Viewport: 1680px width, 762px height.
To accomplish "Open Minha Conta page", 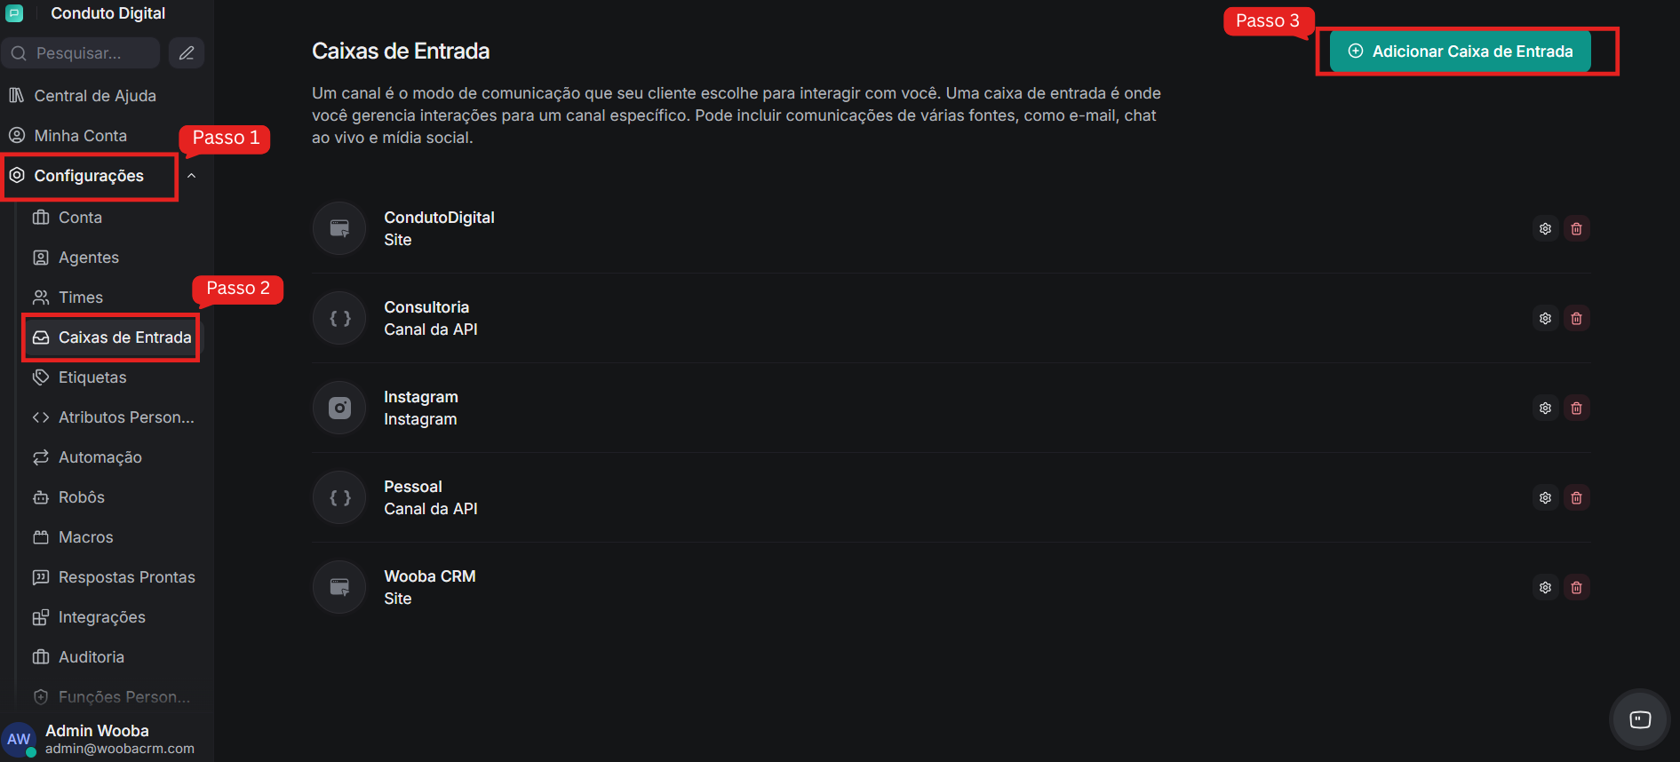I will click(x=80, y=136).
